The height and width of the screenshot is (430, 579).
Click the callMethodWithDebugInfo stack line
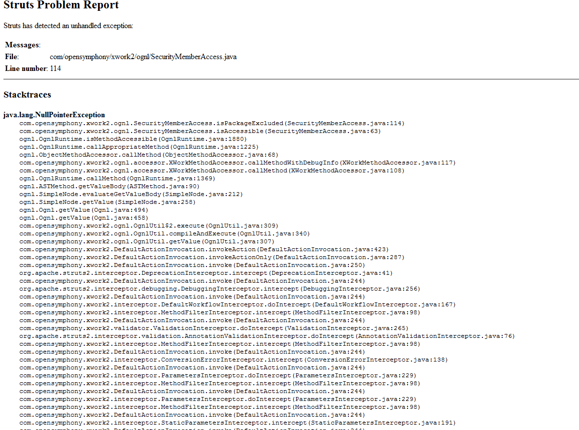pos(238,163)
